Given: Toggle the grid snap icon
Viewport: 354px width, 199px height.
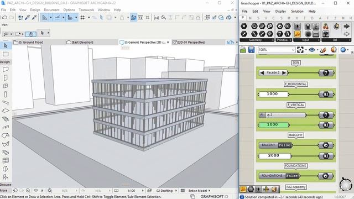Looking at the screenshot, I should [x=83, y=17].
